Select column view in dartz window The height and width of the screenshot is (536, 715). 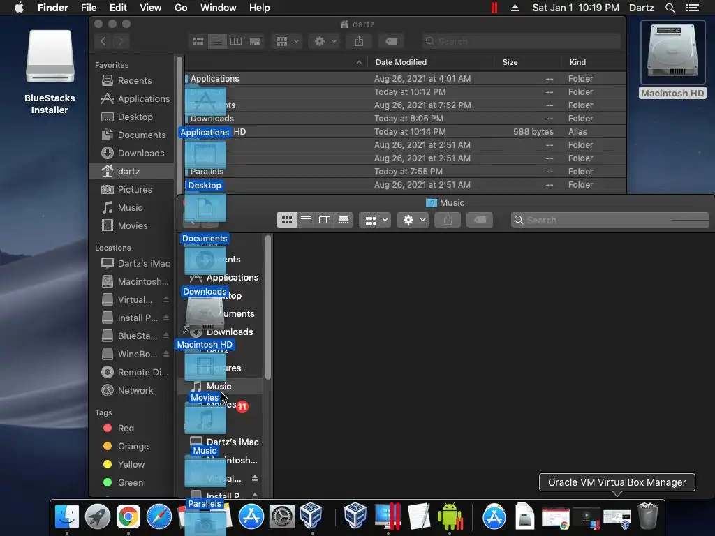point(236,41)
